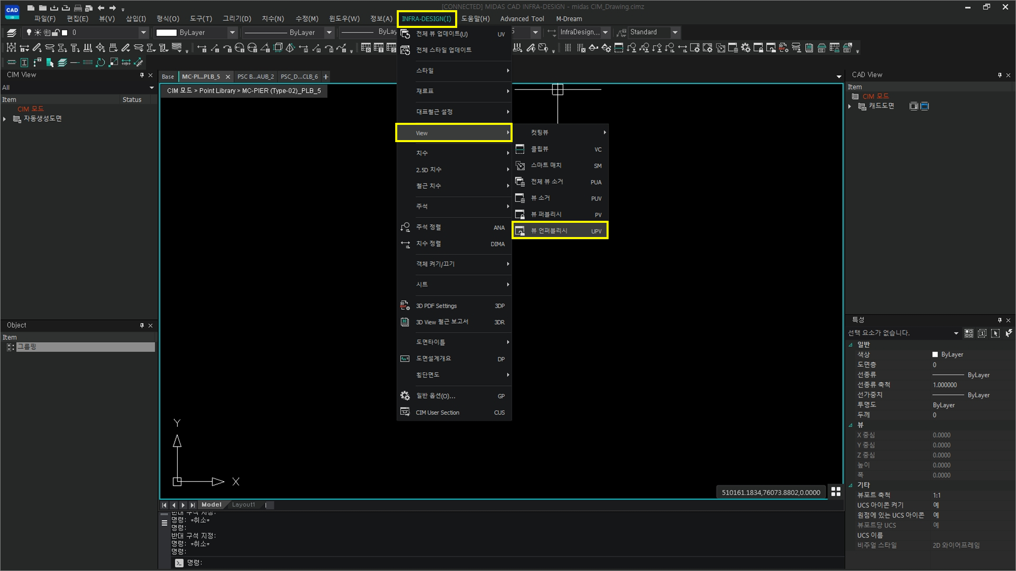Click the command line input field
Image resolution: width=1016 pixels, height=571 pixels.
click(508, 562)
